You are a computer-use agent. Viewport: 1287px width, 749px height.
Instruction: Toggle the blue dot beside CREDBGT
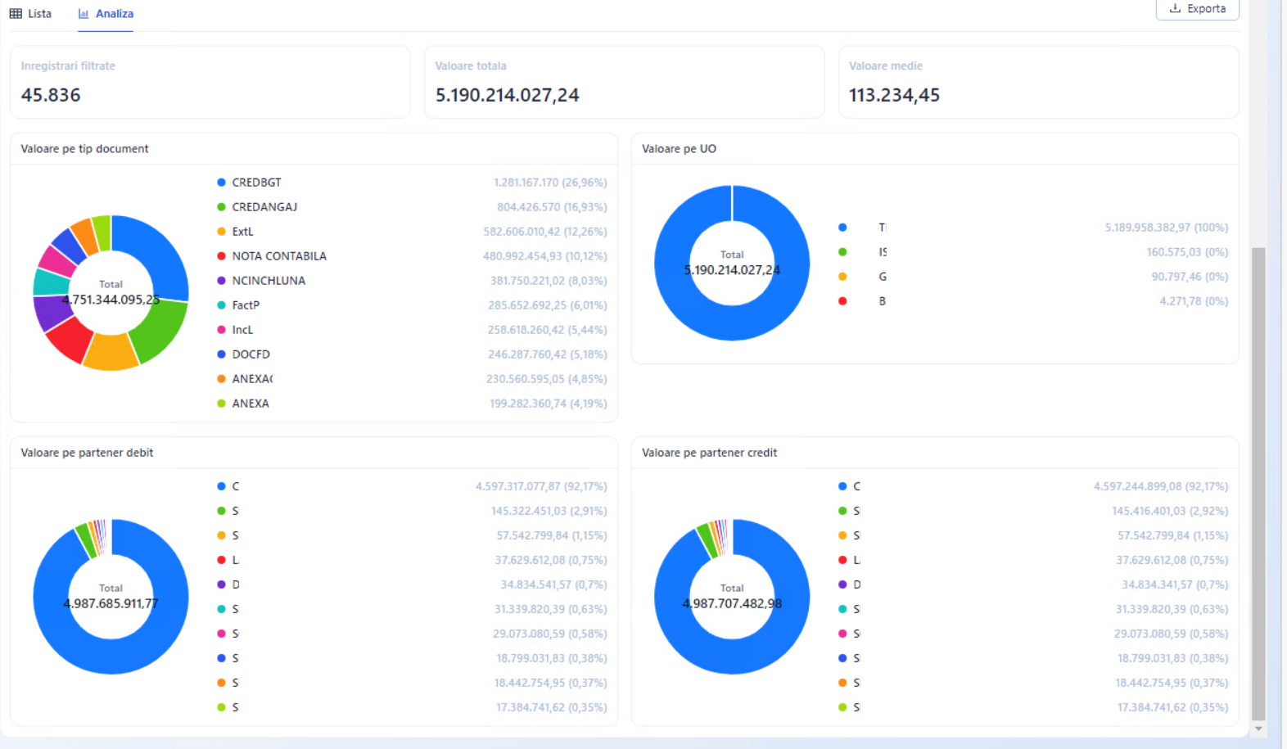click(x=221, y=183)
